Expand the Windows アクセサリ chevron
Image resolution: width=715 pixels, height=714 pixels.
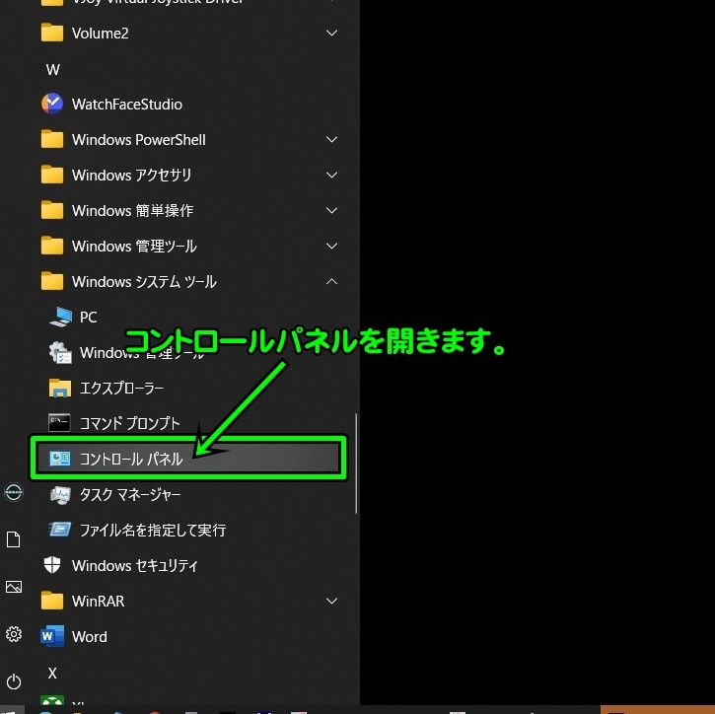pos(332,176)
